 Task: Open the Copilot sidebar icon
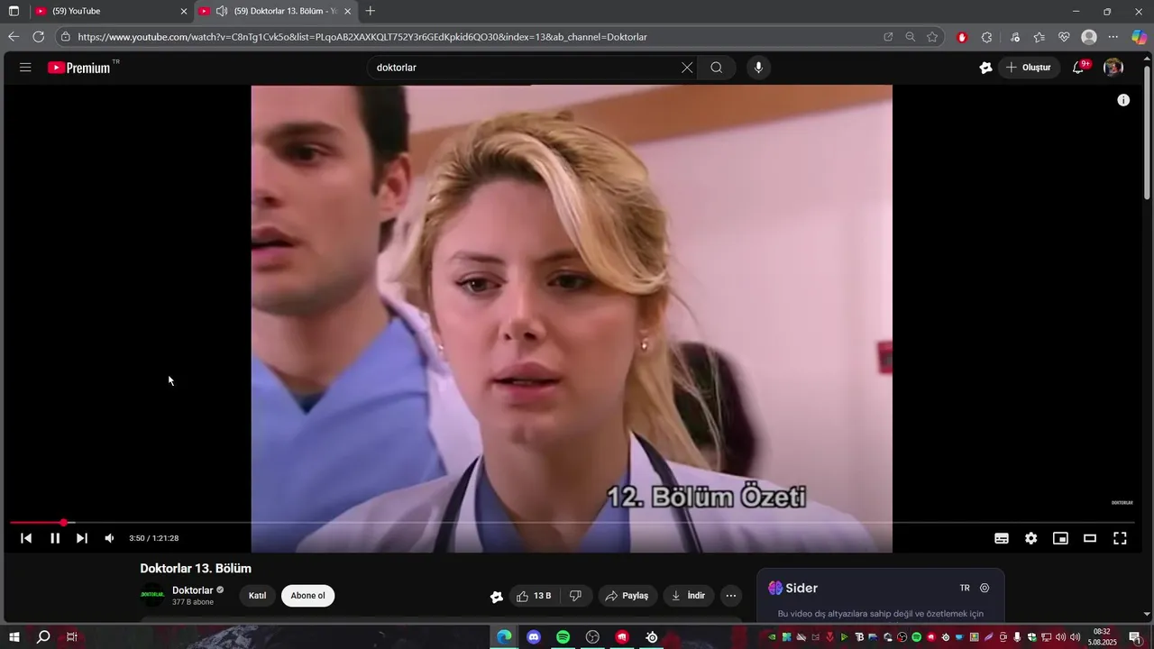click(1140, 37)
